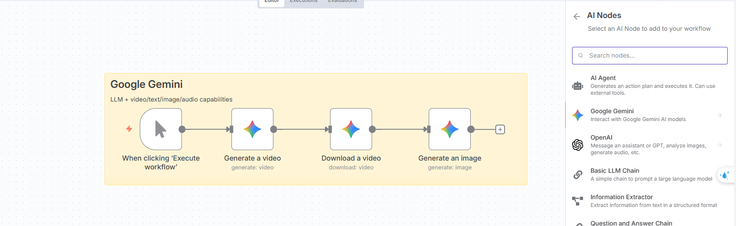Click 'Interact with Google Gemini AI models' description

pos(638,119)
